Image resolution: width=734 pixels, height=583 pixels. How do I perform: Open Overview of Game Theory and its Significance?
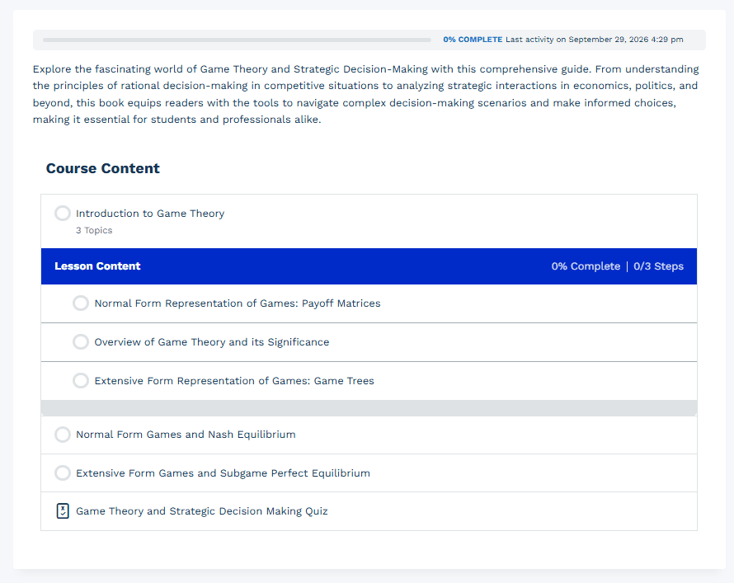coord(212,342)
